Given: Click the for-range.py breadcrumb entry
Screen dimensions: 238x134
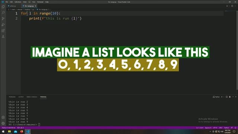Looking at the screenshot, I should (x=42, y=10).
